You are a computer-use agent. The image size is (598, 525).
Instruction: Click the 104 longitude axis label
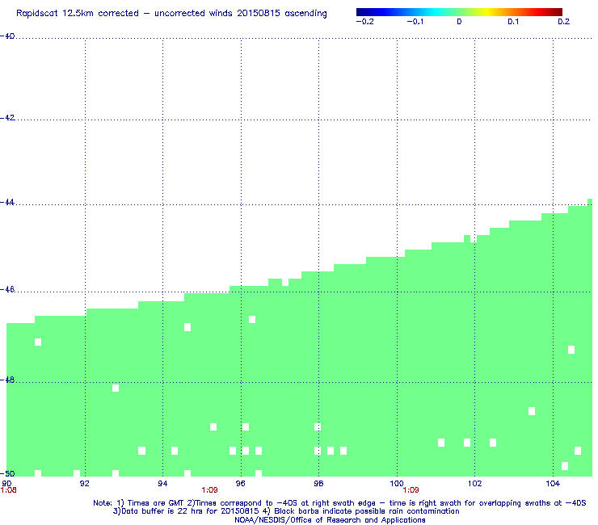[553, 484]
